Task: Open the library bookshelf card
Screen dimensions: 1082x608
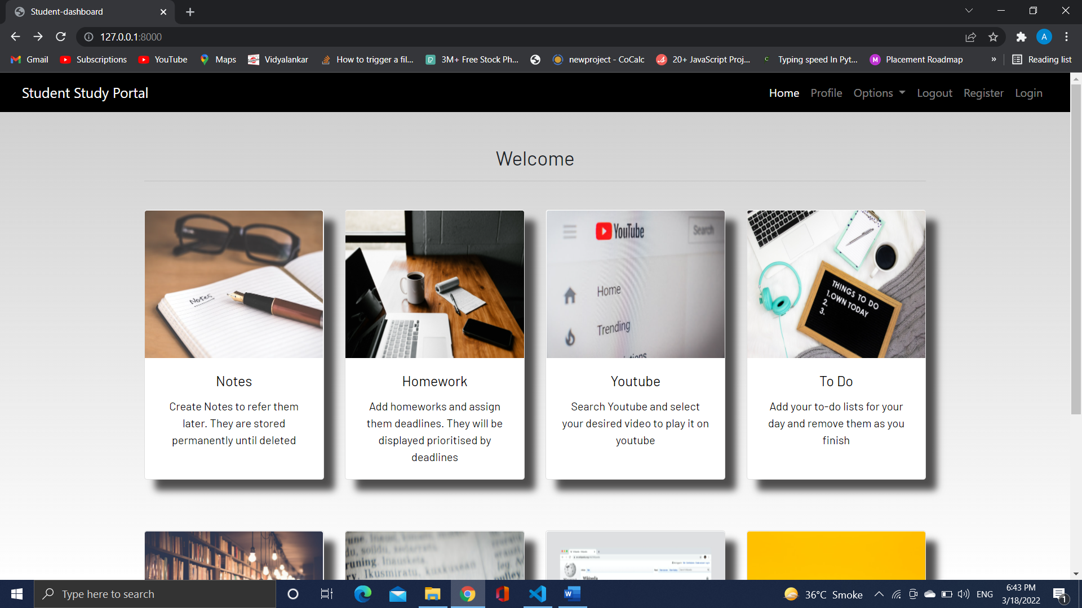Action: coord(234,556)
